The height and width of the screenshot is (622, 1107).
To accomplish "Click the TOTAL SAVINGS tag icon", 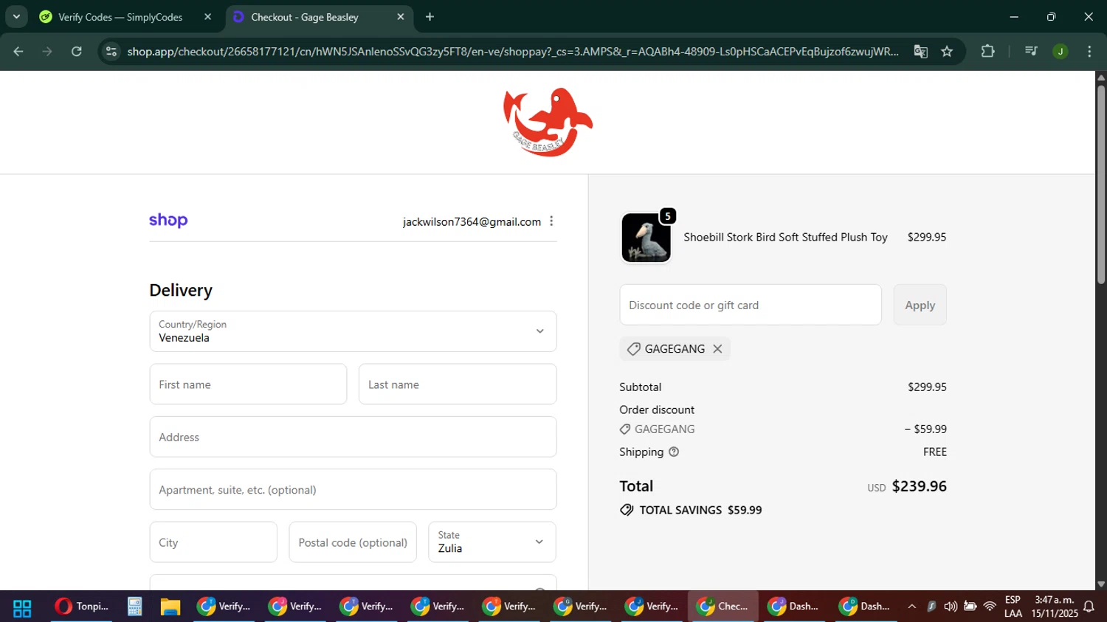I will 627,510.
